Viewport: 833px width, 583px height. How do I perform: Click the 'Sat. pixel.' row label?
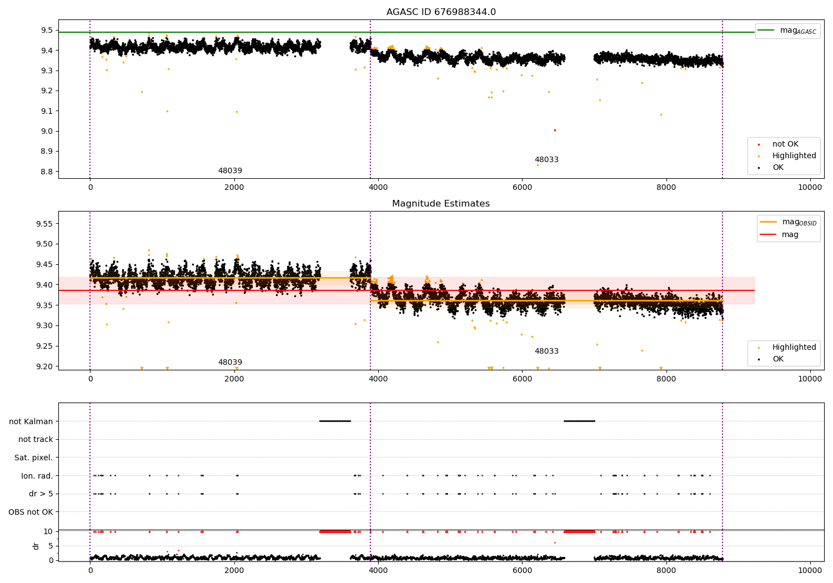[34, 458]
